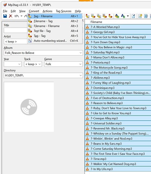The width and height of the screenshot is (151, 174).
Task: Expand the Quick Actions dropdown arrow
Action: pos(128,16)
